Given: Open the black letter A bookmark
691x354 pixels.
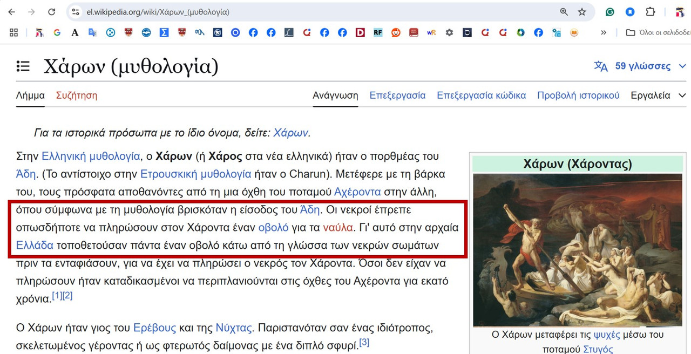Looking at the screenshot, I should 75,32.
